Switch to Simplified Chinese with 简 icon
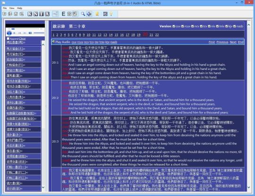The image size is (255, 196). [x=69, y=14]
